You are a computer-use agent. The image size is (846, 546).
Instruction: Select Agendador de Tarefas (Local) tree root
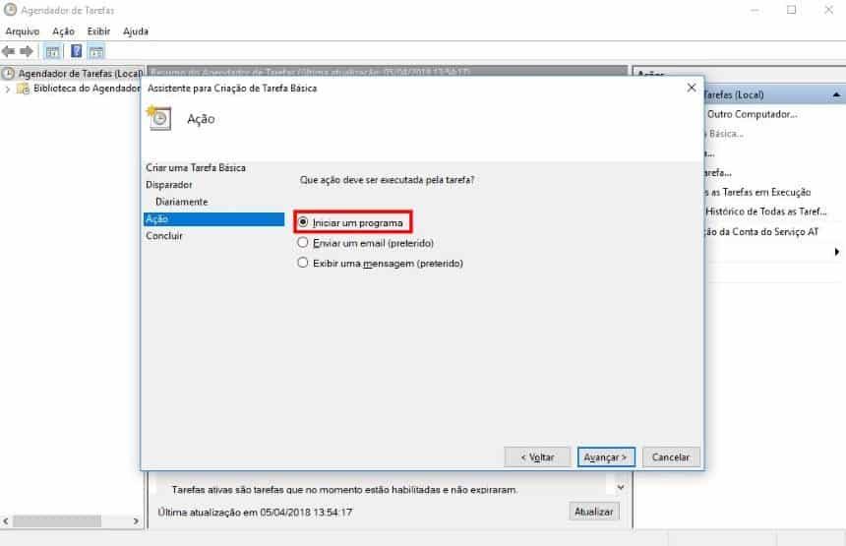(72, 74)
